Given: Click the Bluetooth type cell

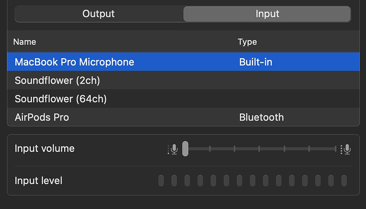Looking at the screenshot, I should coord(262,117).
